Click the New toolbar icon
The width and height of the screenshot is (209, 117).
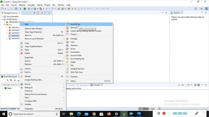pos(3,9)
